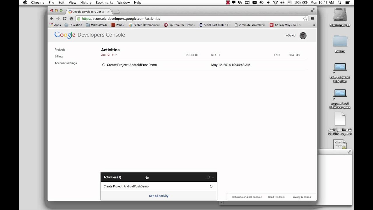373x210 pixels.
Task: Reload the page in Chrome toolbar
Action: pos(65,18)
